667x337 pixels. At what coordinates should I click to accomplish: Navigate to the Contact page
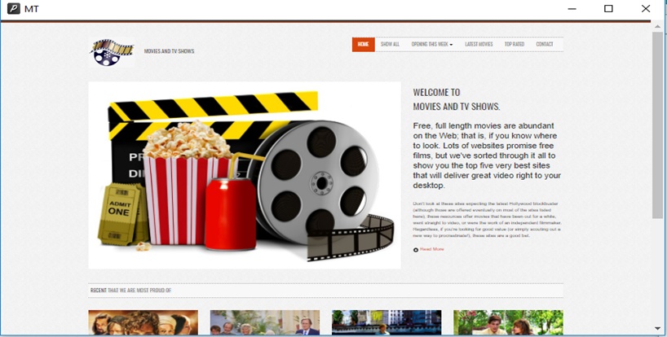click(544, 44)
